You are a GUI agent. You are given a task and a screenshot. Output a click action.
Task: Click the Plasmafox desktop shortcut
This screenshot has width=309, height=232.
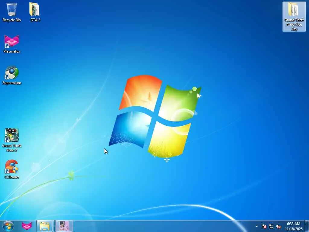(12, 44)
